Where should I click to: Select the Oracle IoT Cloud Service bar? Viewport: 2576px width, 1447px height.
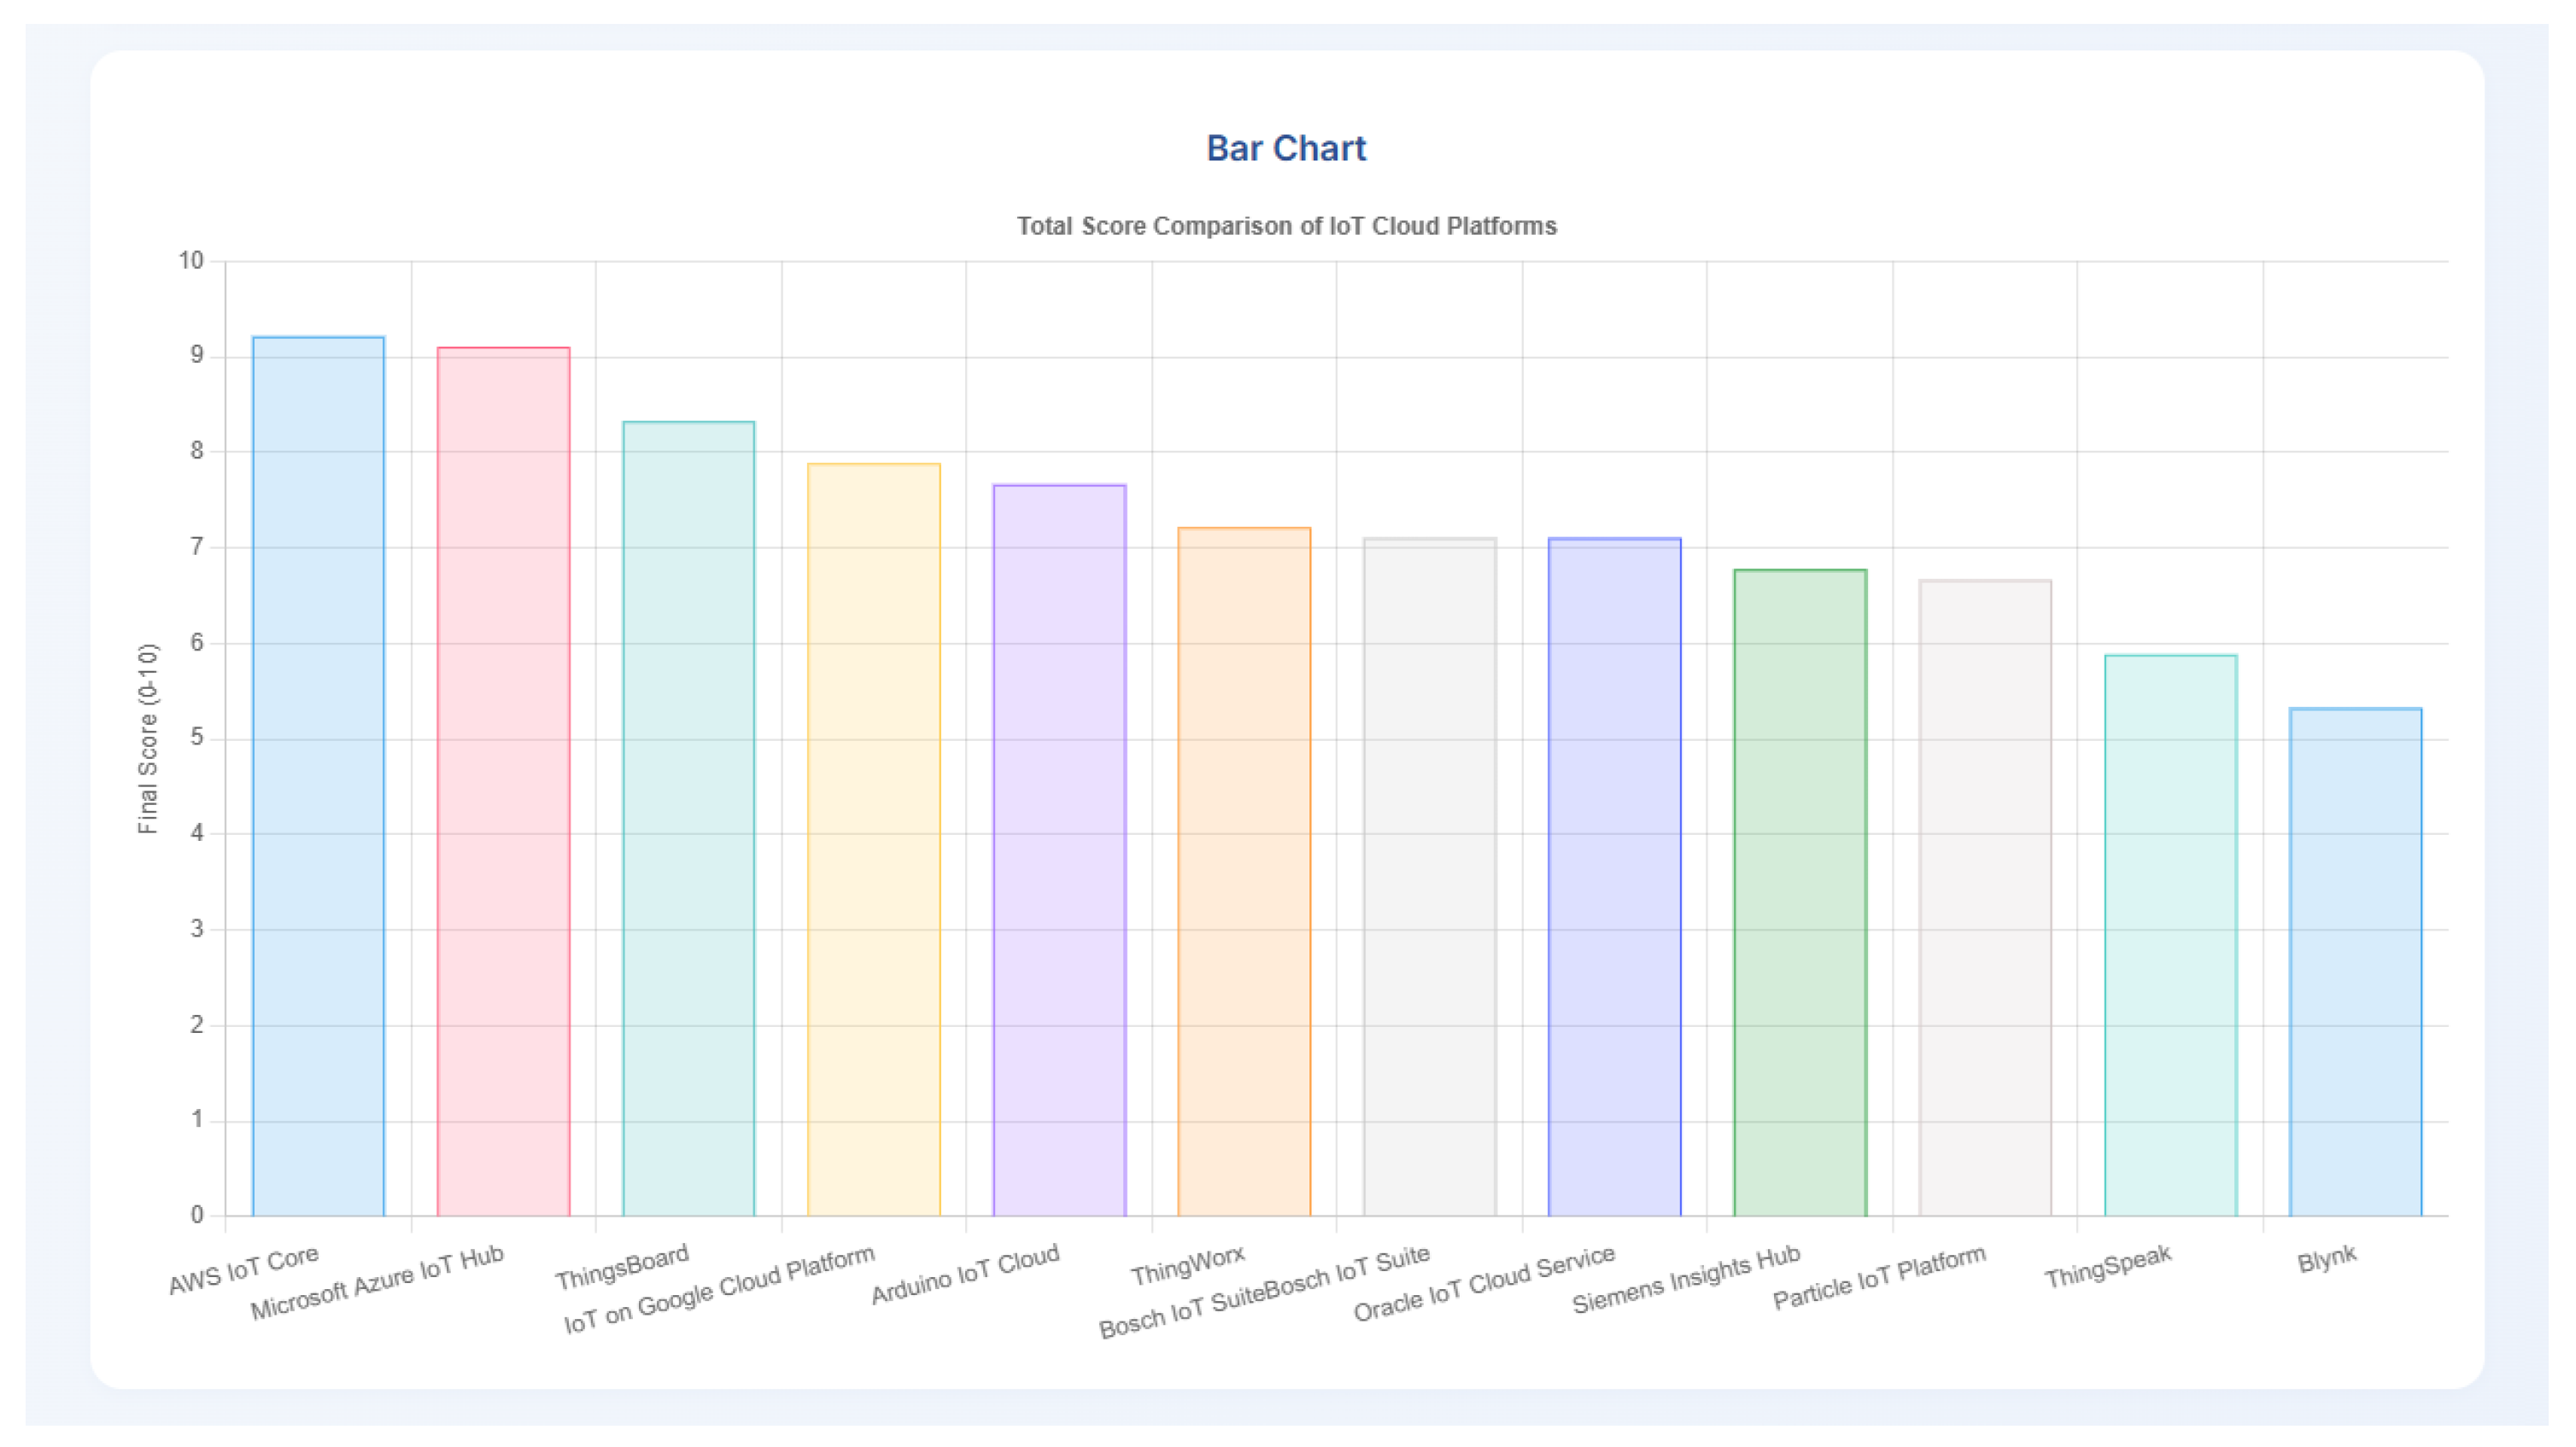pyautogui.click(x=1614, y=877)
